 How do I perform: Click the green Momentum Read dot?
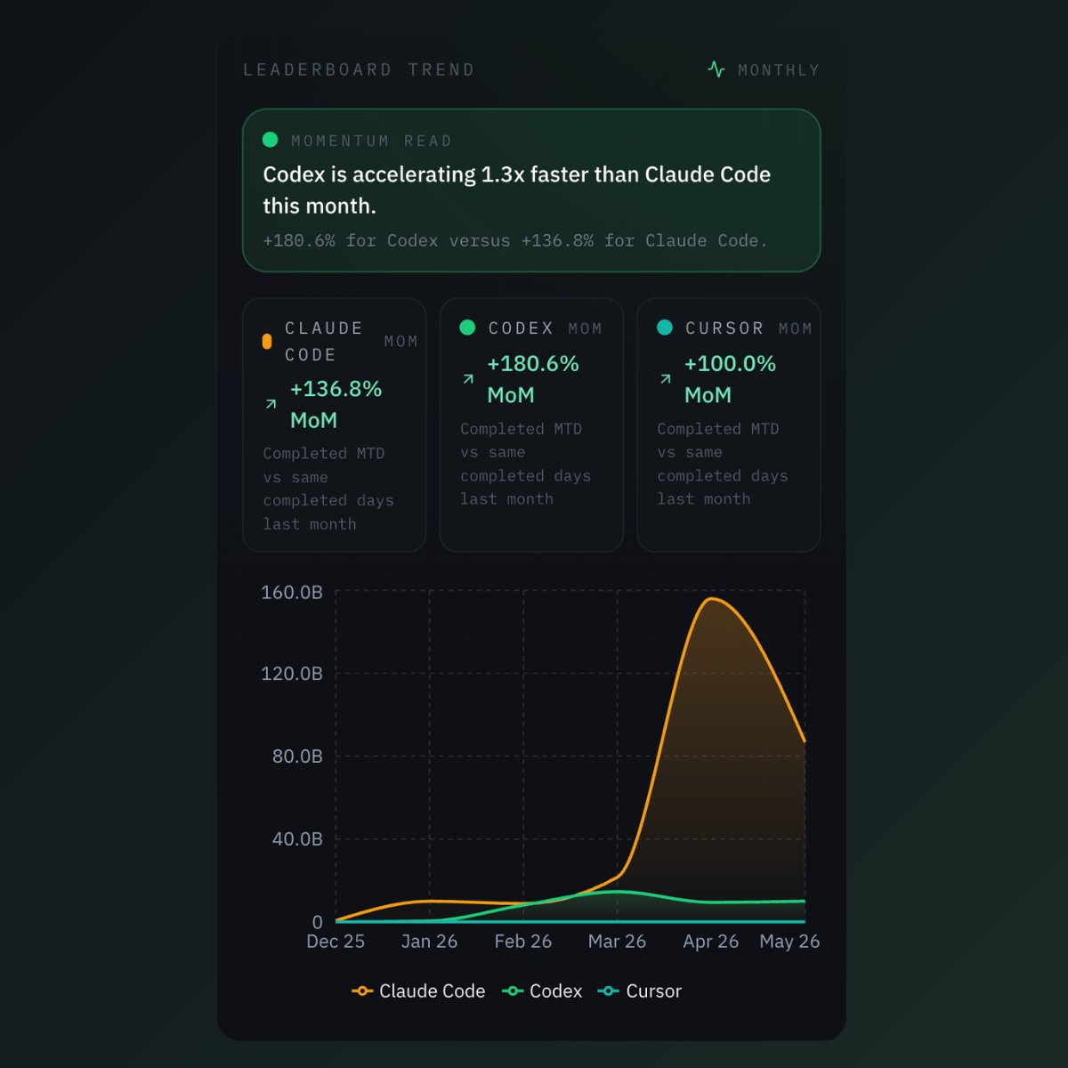(271, 140)
